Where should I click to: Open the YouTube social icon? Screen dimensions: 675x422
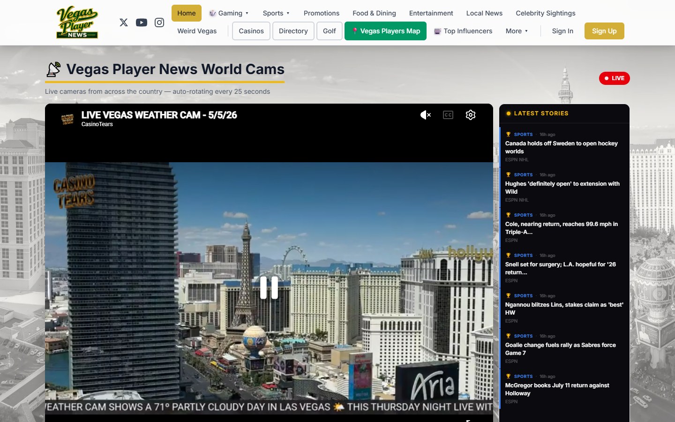[142, 22]
